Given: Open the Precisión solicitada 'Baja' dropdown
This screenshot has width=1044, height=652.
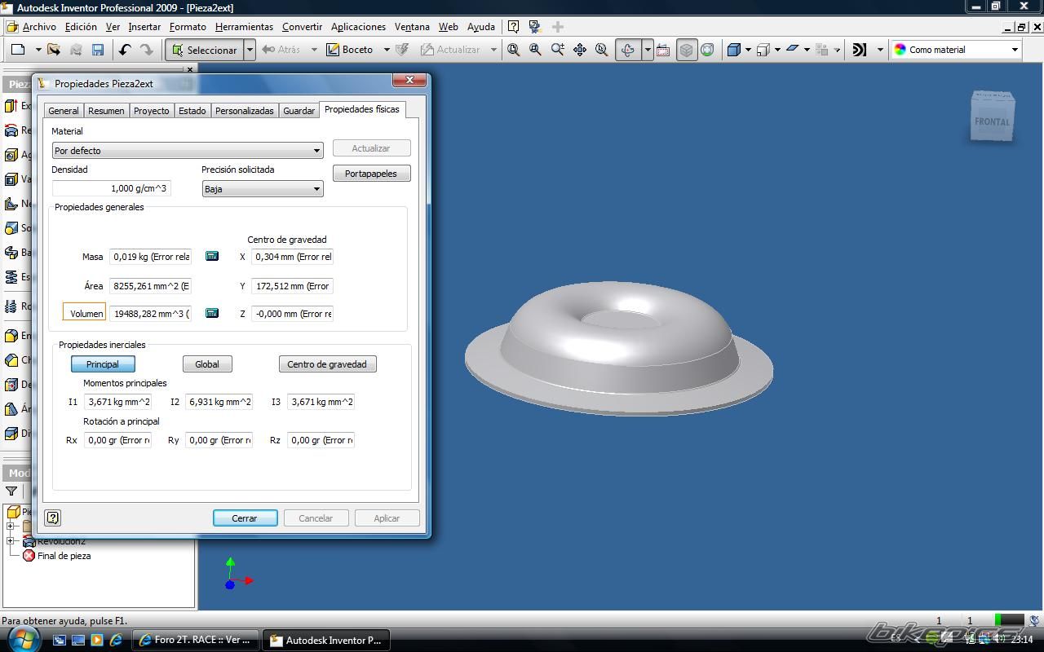Looking at the screenshot, I should pos(263,189).
